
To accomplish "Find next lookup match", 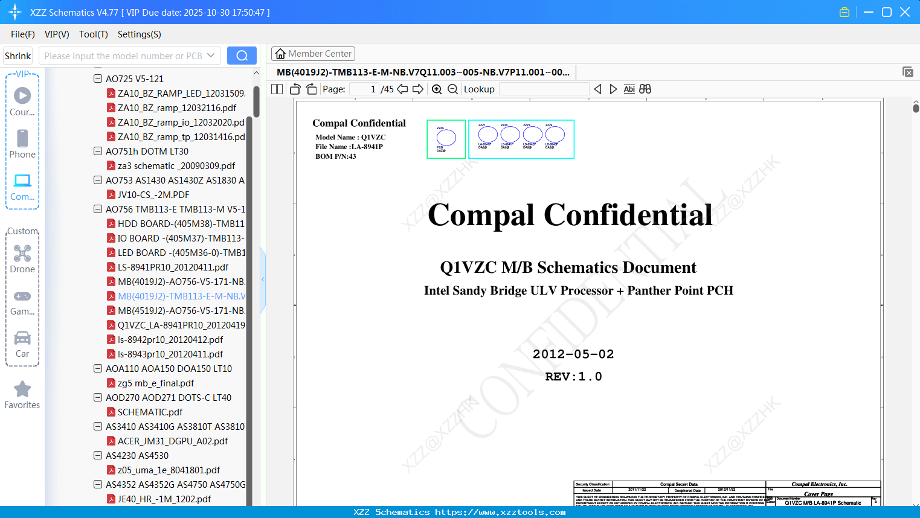I will pos(613,89).
